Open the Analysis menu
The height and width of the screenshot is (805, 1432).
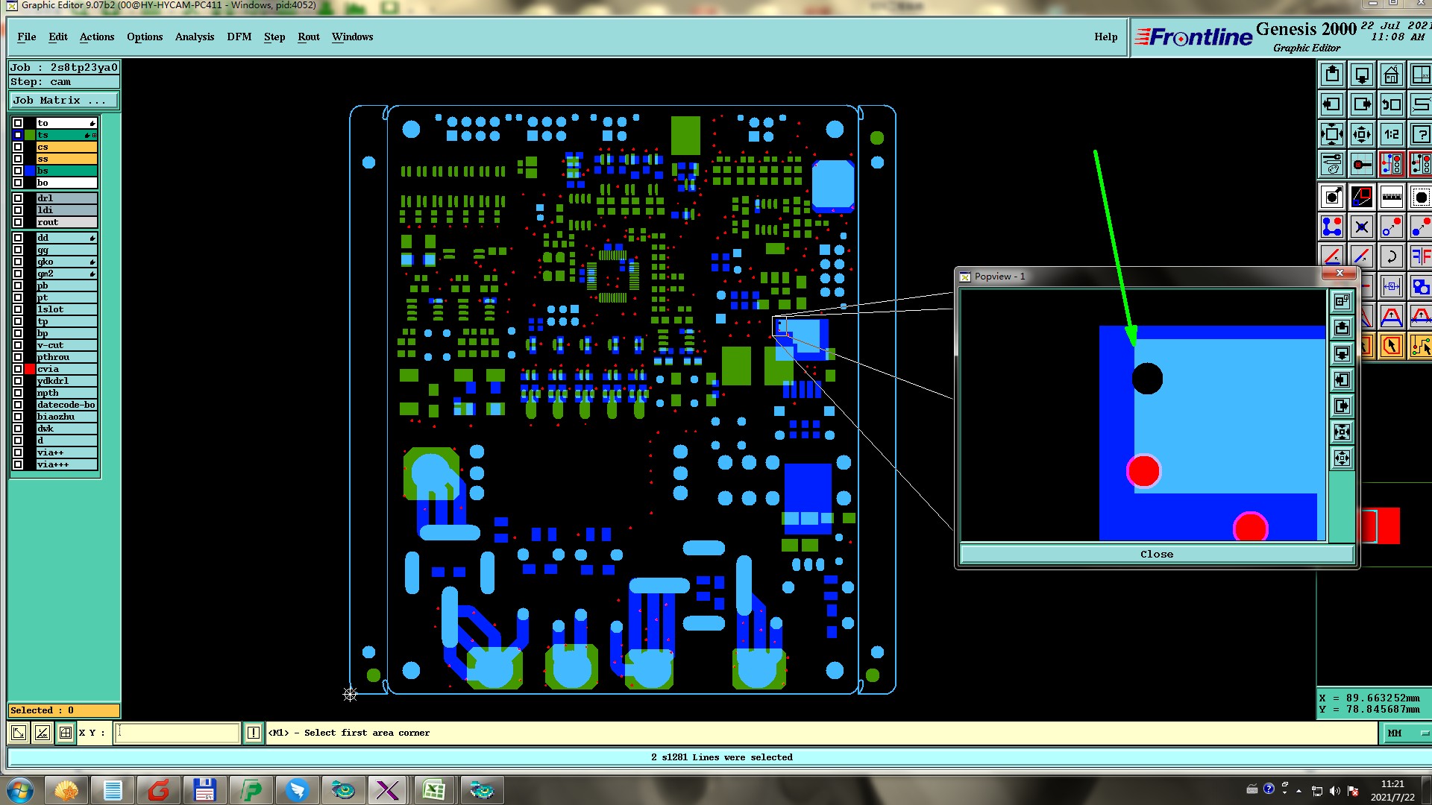click(194, 37)
